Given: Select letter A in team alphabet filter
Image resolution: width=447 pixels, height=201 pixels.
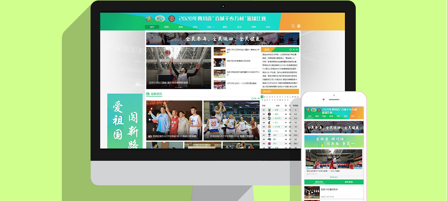Looking at the screenshot, I should click(x=262, y=97).
